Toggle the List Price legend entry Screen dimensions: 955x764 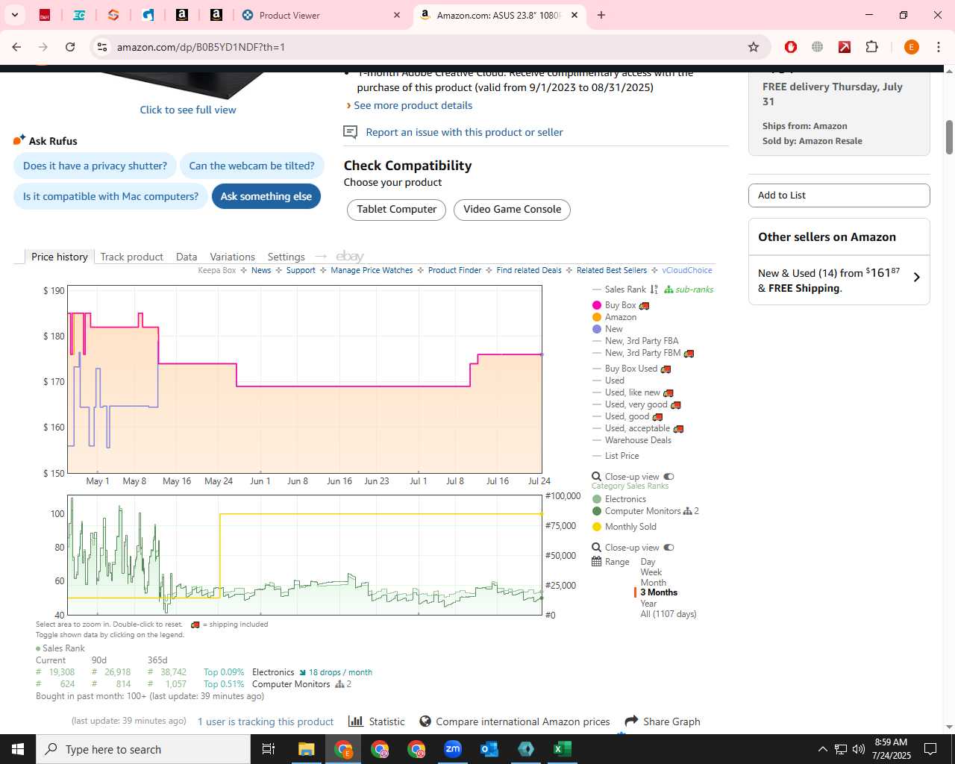(x=616, y=456)
